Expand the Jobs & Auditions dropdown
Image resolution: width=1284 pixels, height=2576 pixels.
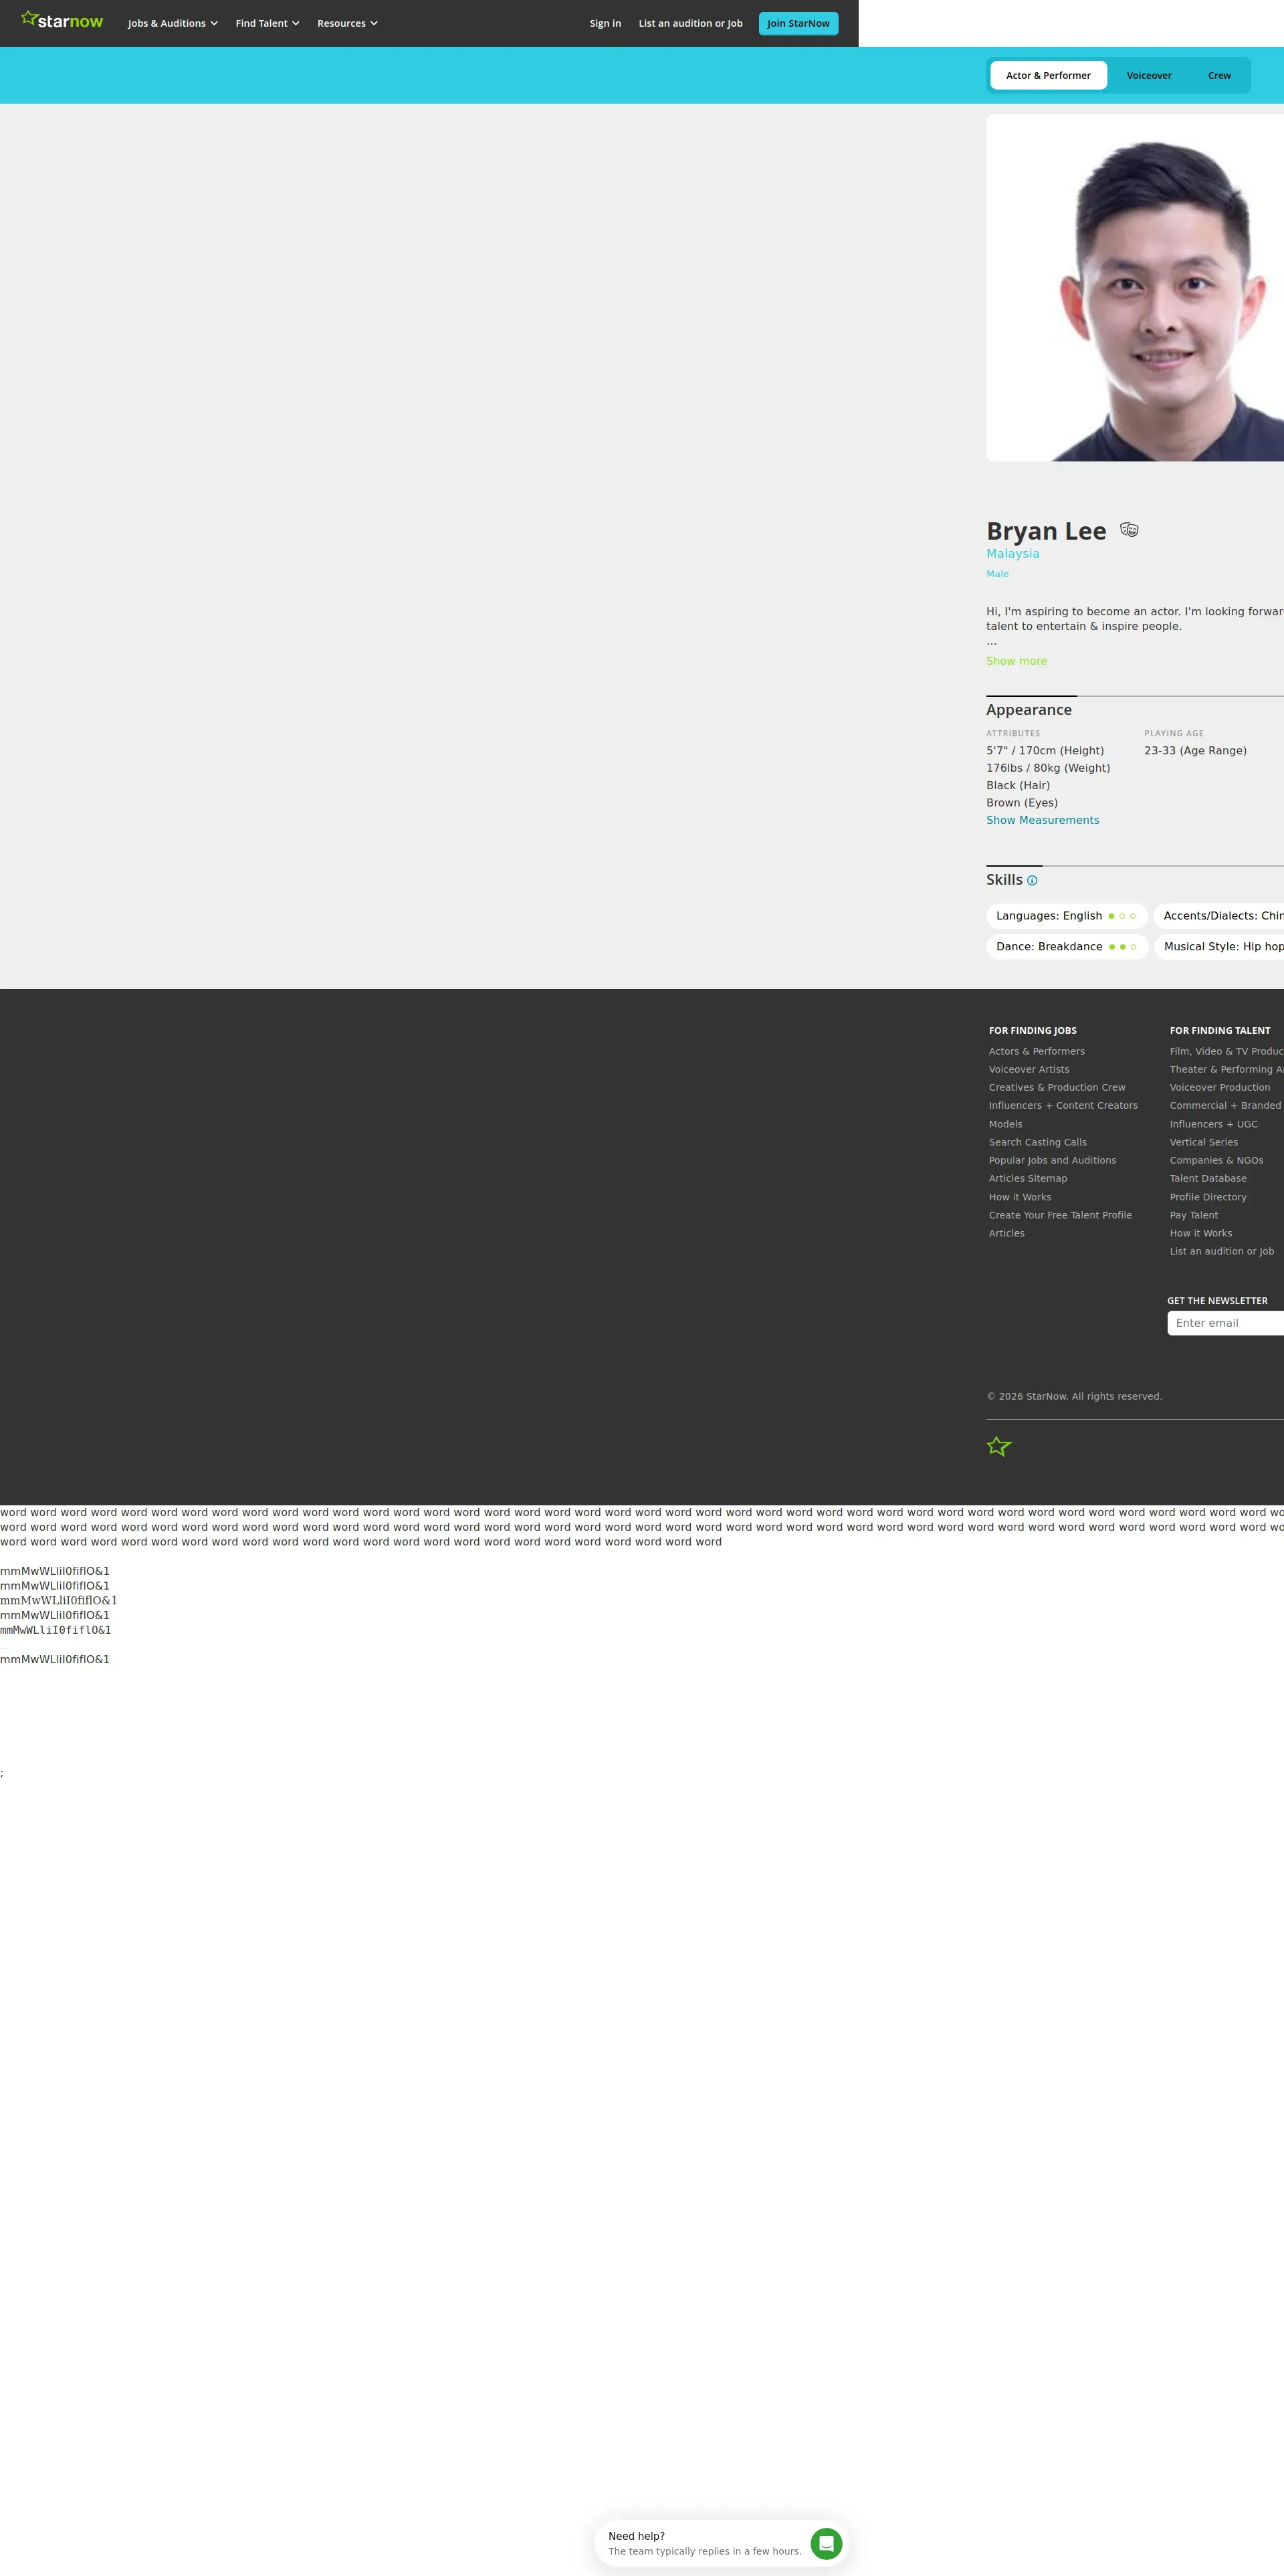[x=172, y=23]
